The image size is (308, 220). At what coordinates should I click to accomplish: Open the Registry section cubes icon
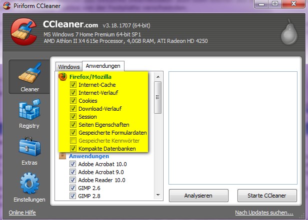pyautogui.click(x=29, y=109)
